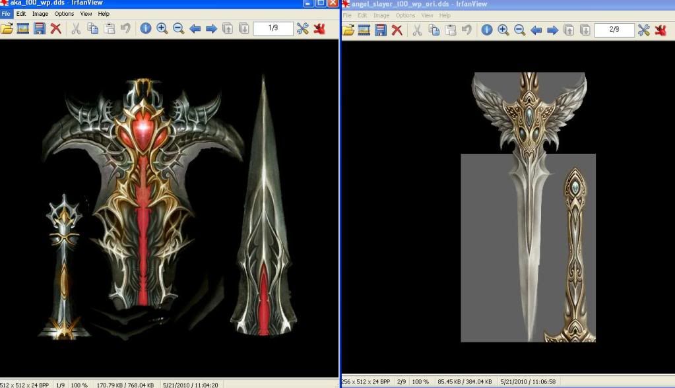Image resolution: width=675 pixels, height=388 pixels.
Task: Click Save disk icon in aka_t00_wp window
Action: point(40,28)
